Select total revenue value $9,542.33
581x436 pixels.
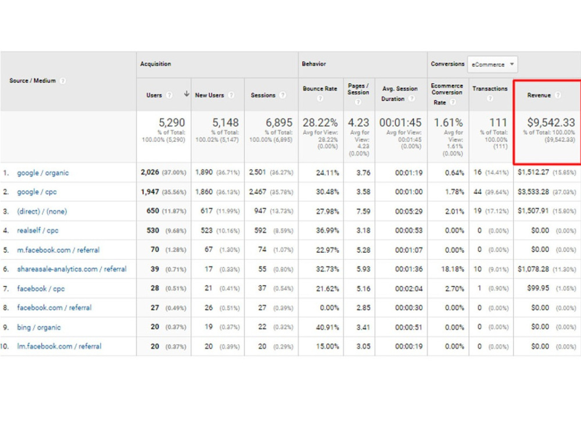(551, 122)
